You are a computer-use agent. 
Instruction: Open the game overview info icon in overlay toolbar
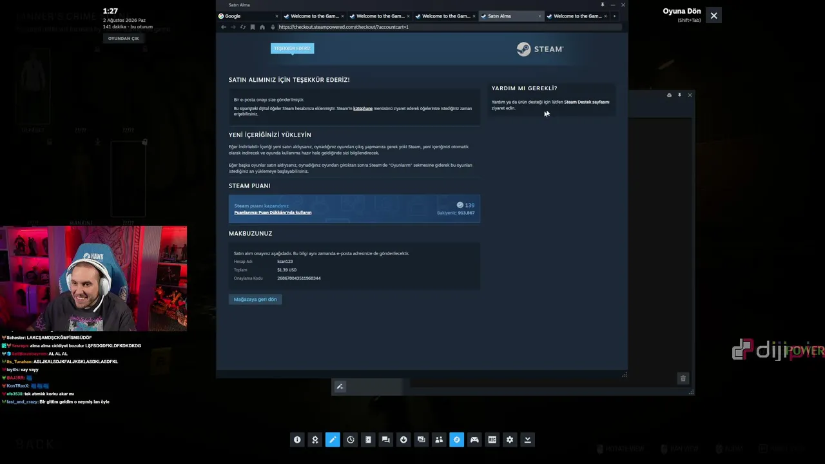297,440
